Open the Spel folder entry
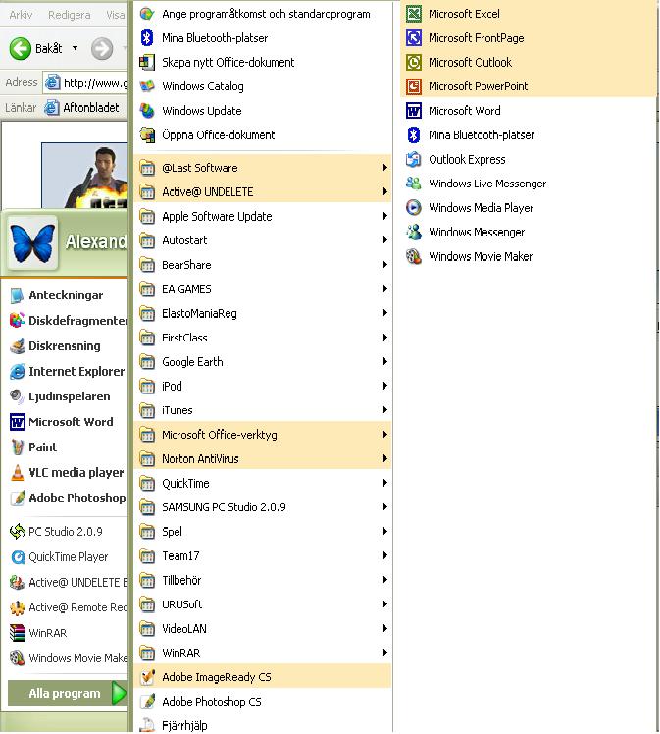Image resolution: width=660 pixels, height=734 pixels. tap(263, 532)
